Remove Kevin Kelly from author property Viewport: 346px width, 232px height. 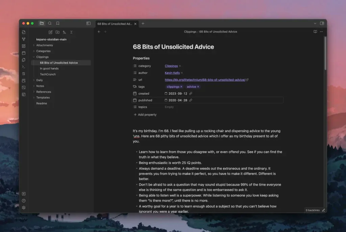click(182, 73)
